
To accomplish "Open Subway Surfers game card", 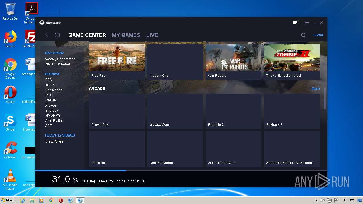I will (x=175, y=149).
